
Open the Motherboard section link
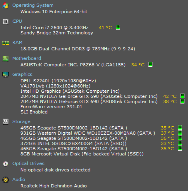pyautogui.click(x=27, y=58)
